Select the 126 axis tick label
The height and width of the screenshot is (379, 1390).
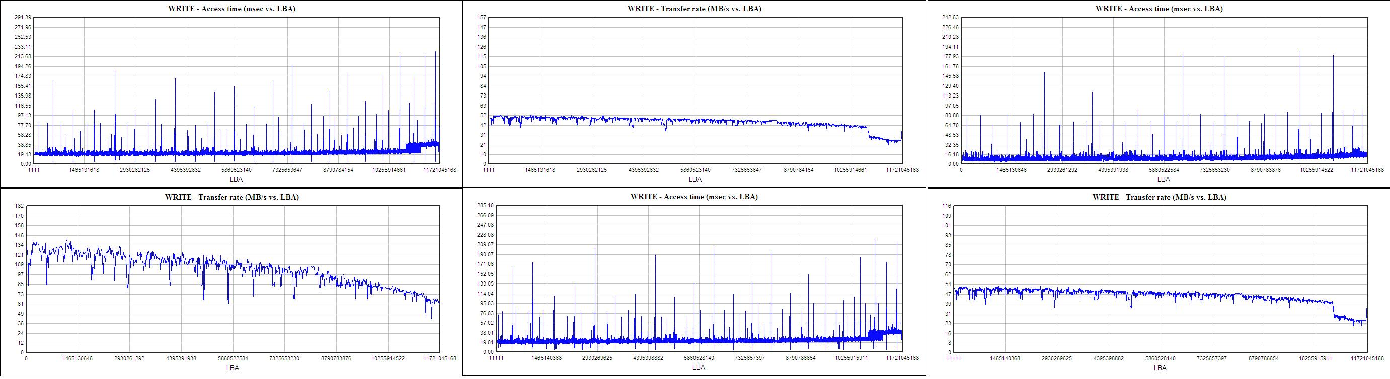point(482,46)
